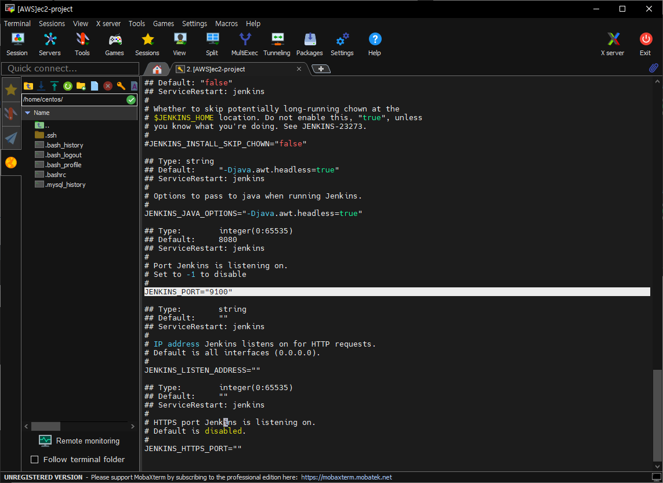Open the Help question mark icon

click(375, 44)
